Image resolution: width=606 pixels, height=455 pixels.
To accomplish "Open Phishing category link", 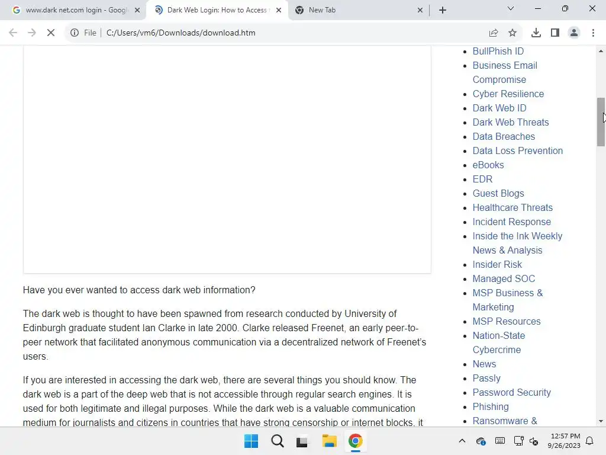I will [491, 406].
